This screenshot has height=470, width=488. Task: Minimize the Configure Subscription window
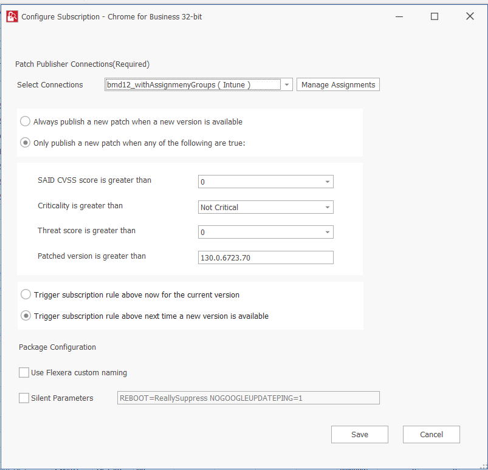click(399, 16)
